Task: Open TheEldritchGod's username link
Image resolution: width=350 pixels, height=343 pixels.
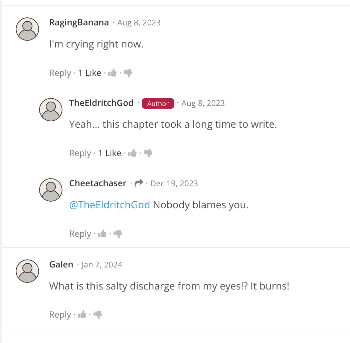Action: click(101, 103)
